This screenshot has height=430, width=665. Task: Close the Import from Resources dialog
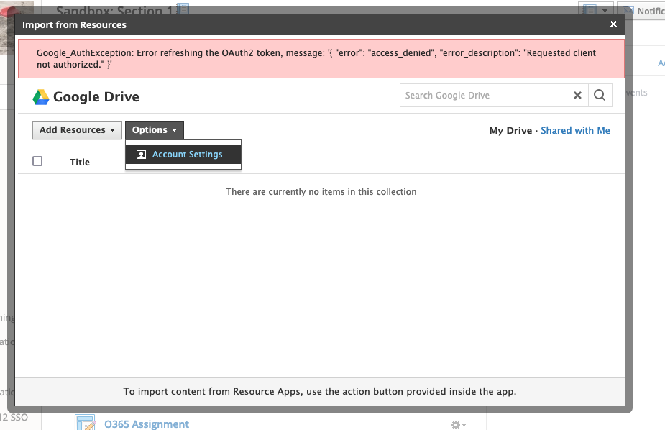point(613,24)
